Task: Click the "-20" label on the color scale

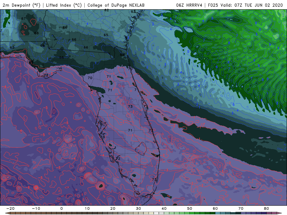Action: click(x=10, y=209)
